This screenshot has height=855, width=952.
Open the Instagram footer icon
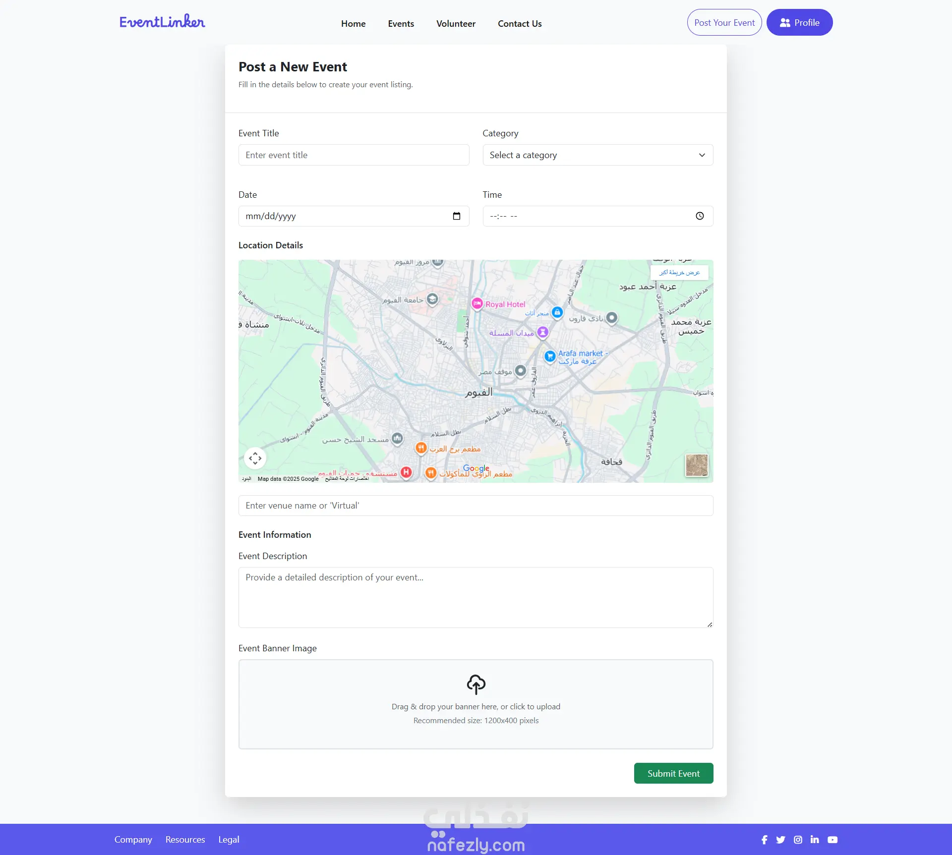pyautogui.click(x=798, y=840)
